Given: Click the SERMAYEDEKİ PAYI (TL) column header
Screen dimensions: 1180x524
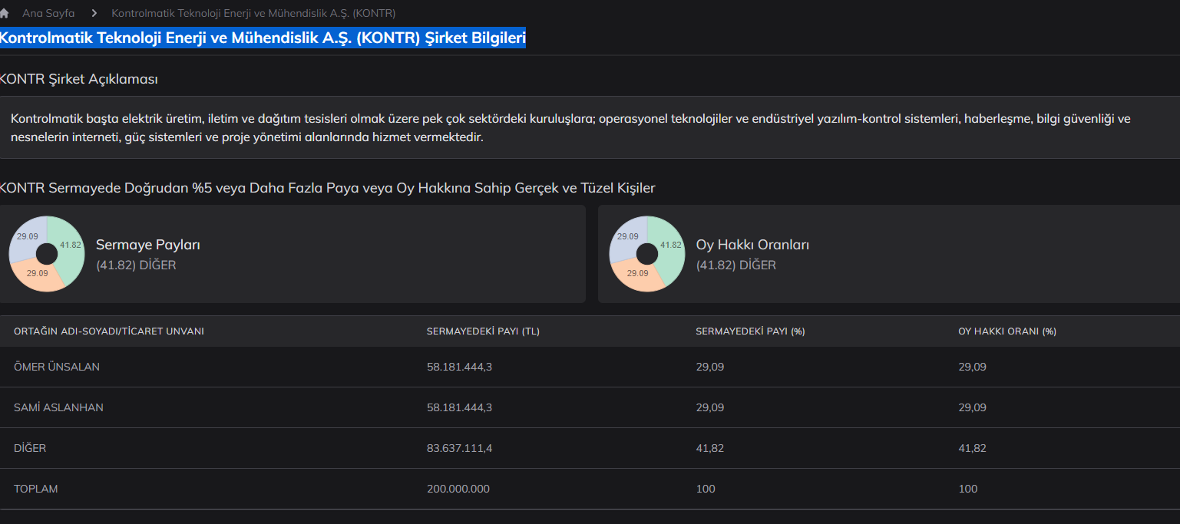Looking at the screenshot, I should [x=484, y=331].
